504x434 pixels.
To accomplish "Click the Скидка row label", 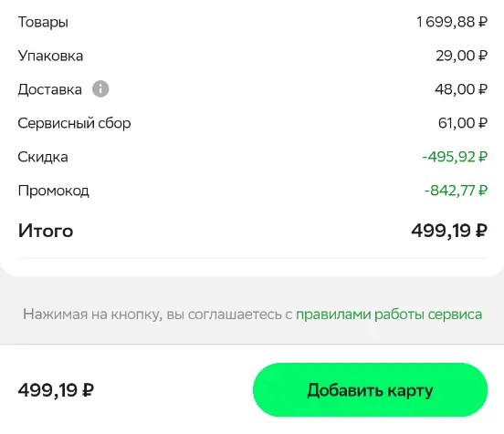I will (x=43, y=157).
